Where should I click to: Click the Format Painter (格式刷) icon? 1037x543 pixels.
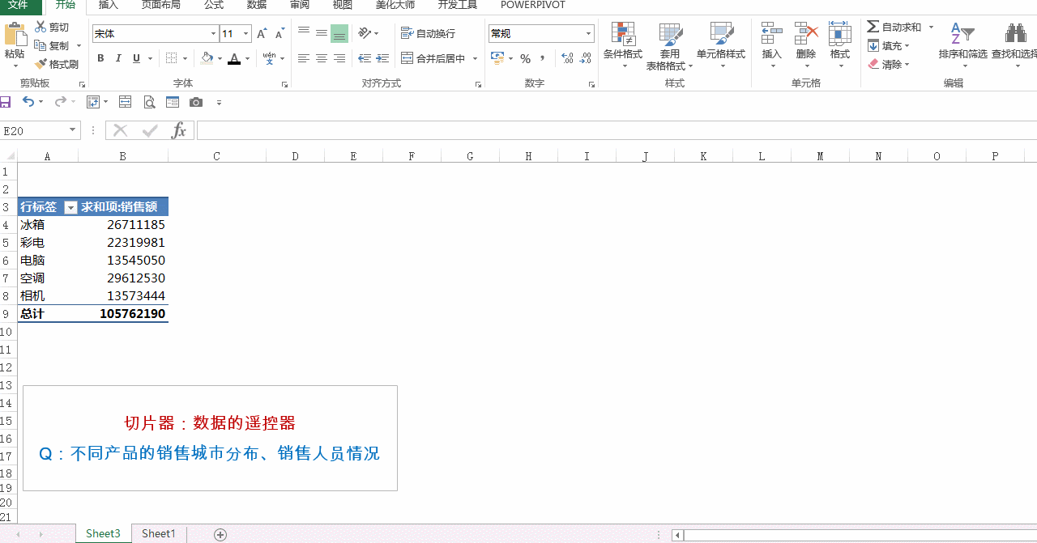[41, 64]
